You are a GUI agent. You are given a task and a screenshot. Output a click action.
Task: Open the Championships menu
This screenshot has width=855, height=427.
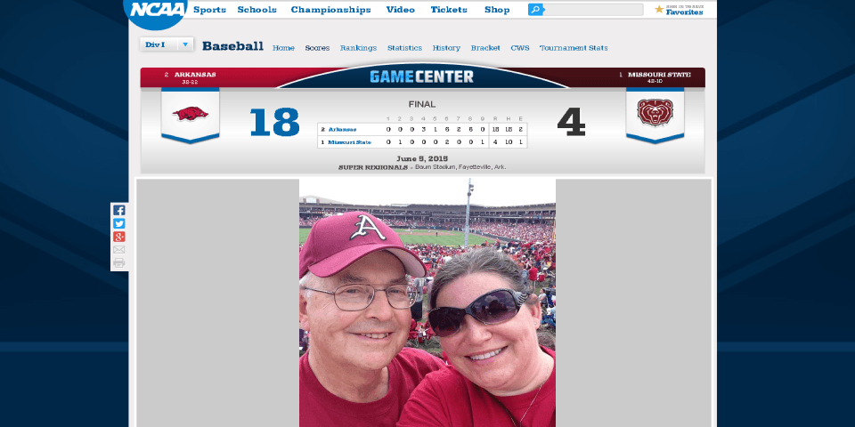click(330, 10)
